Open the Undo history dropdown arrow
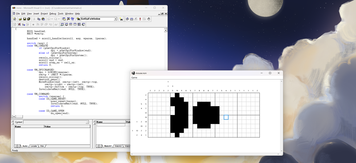The height and width of the screenshot is (163, 356). pyautogui.click(x=52, y=19)
